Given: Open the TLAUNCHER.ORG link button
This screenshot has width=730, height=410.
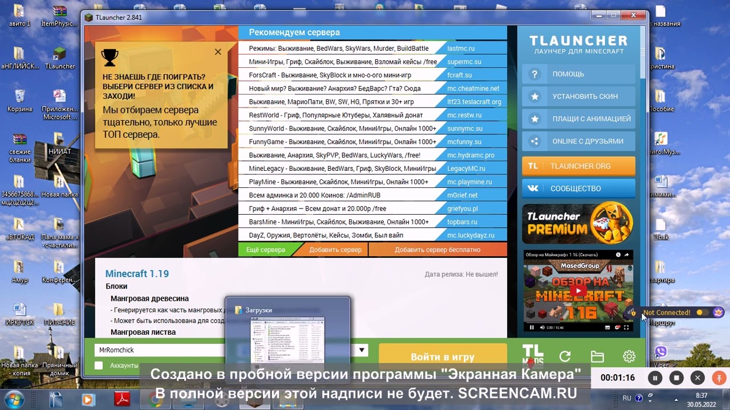Looking at the screenshot, I should [578, 166].
